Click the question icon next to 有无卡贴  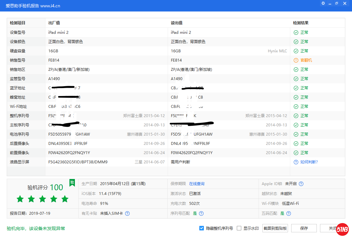pyautogui.click(x=127, y=213)
